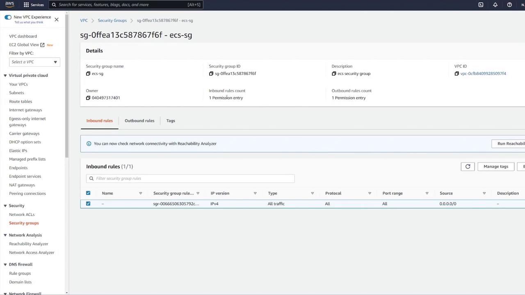Copy the security group ID value
525x295 pixels.
211,74
